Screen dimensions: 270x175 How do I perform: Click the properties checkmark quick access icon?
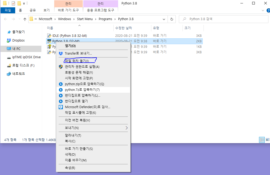tap(13, 3)
